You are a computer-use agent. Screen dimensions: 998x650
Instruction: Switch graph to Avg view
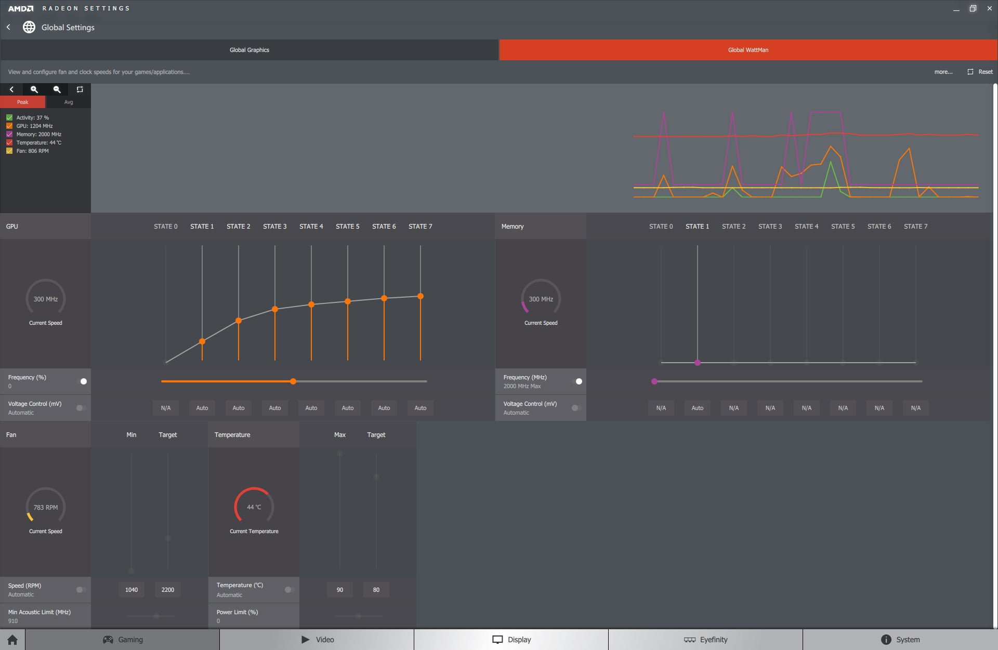tap(69, 102)
